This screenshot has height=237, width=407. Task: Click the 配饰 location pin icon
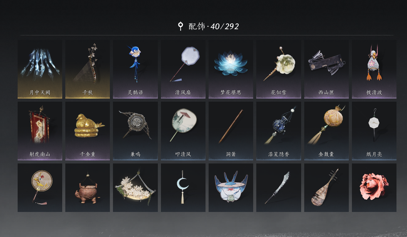coord(180,26)
